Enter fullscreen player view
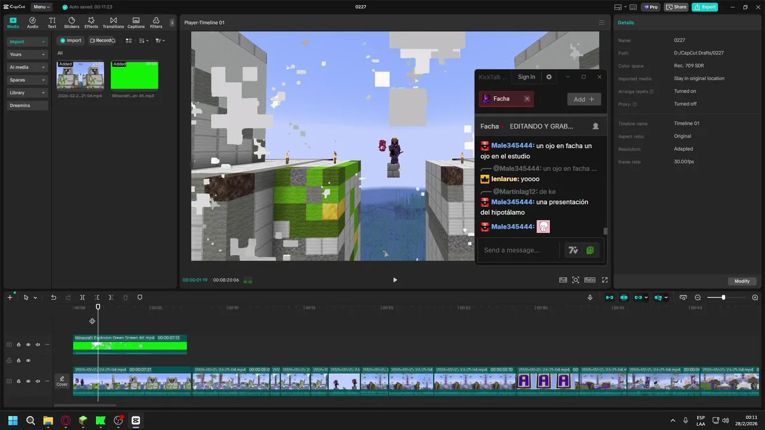Screen dimensions: 765x430 pyautogui.click(x=605, y=280)
